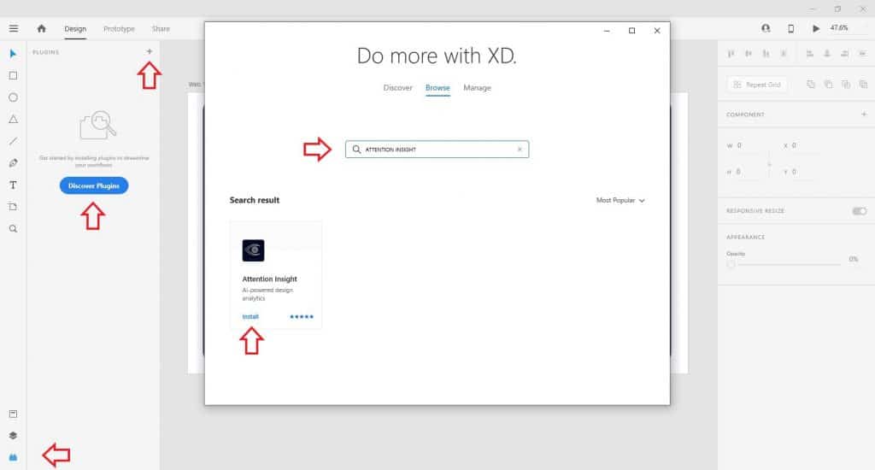Open the hamburger menu in XD

coord(14,28)
